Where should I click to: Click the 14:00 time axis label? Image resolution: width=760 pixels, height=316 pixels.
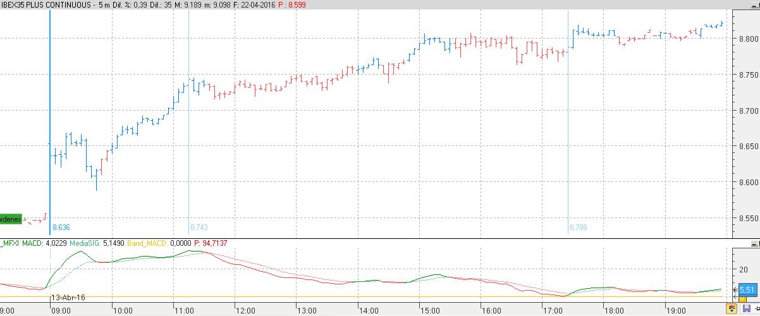(x=368, y=311)
